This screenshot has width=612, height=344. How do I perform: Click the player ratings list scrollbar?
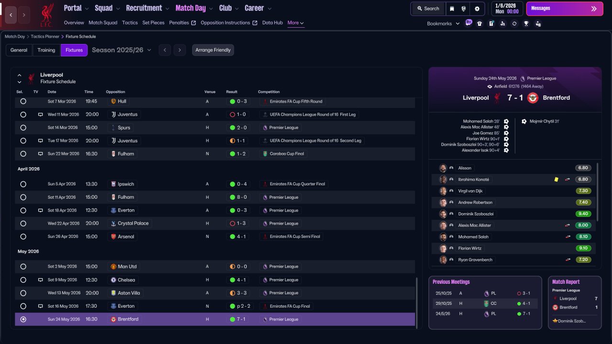[598, 191]
